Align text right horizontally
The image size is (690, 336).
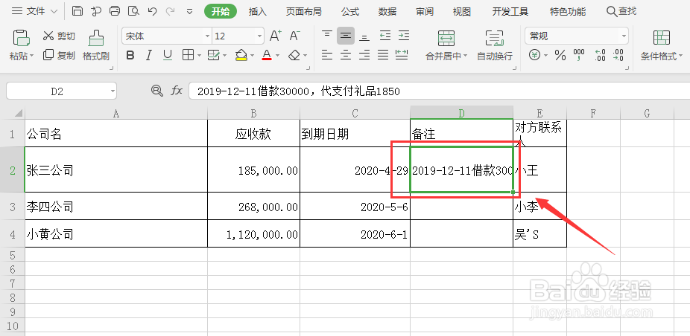click(364, 55)
